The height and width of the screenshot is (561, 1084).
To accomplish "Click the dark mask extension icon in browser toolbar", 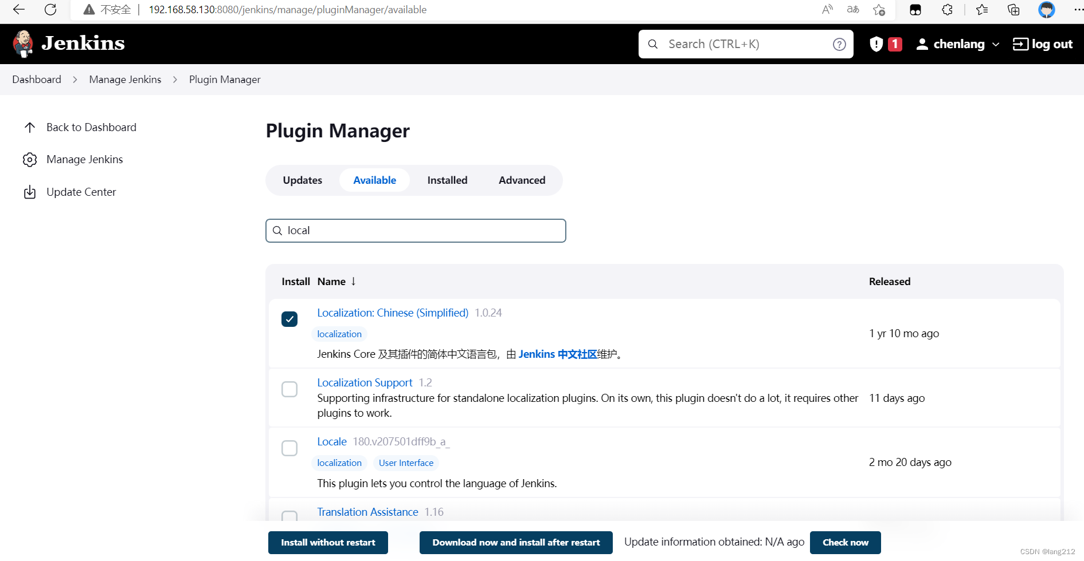I will coord(915,10).
